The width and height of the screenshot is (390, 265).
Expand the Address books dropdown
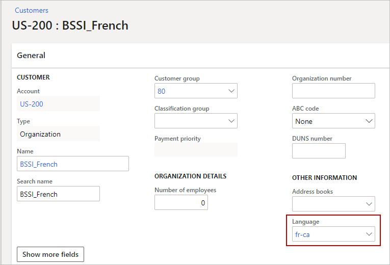(x=369, y=204)
